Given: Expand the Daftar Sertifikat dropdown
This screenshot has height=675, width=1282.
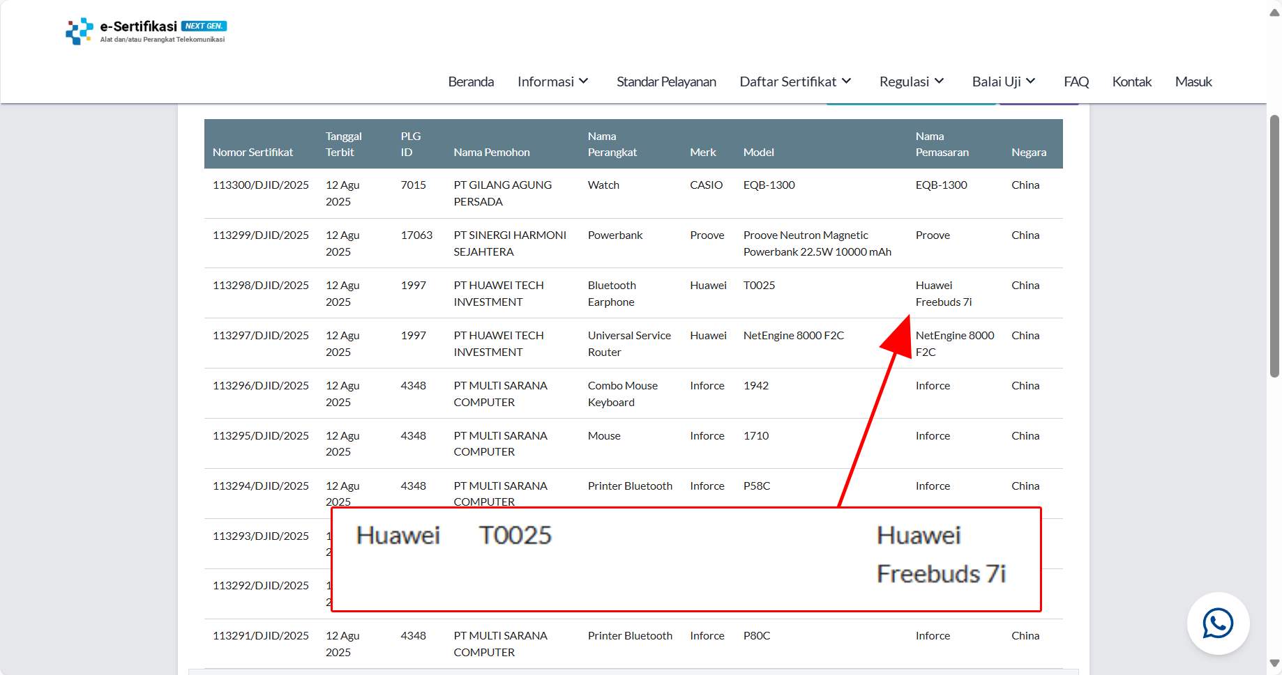Looking at the screenshot, I should [795, 82].
